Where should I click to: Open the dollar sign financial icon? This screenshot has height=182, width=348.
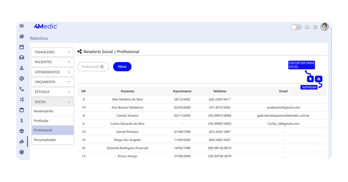22,120
